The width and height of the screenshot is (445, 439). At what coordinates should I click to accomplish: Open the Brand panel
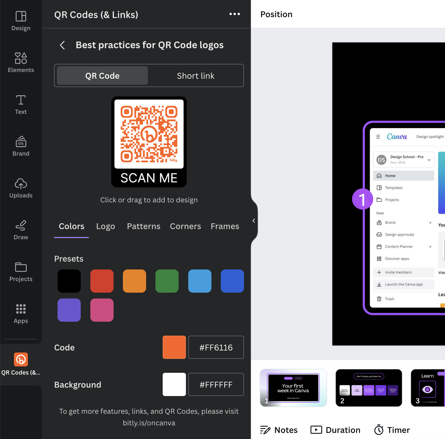coord(21,146)
